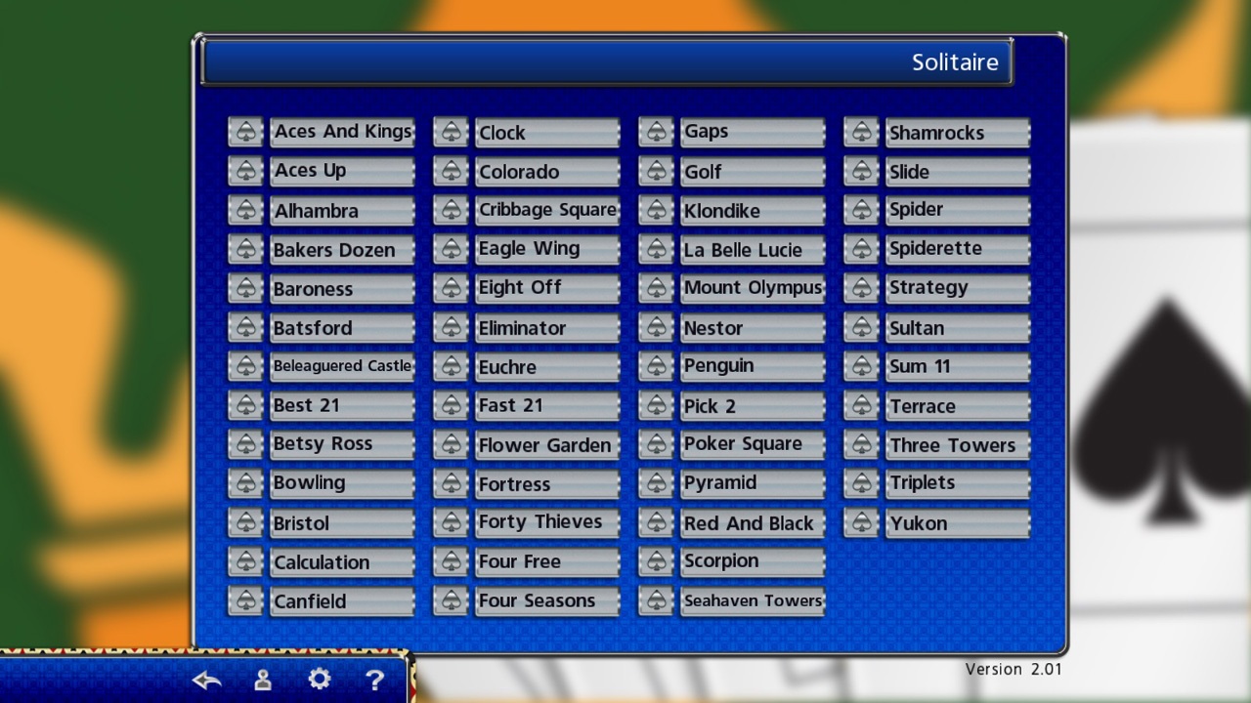Choose the Shamrocks game button

958,132
